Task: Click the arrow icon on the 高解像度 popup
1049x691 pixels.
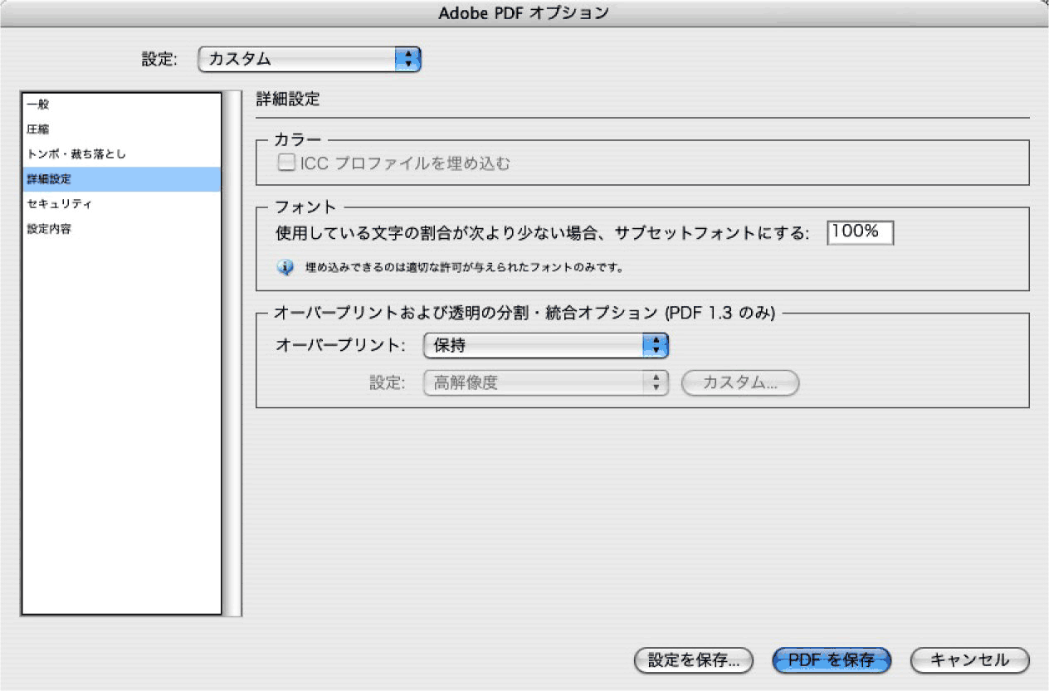Action: (x=656, y=382)
